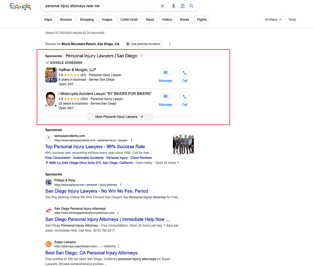313x266 pixels.
Task: Open Best San Diego, CA Personal Injury Attorneys
Action: tap(91, 253)
